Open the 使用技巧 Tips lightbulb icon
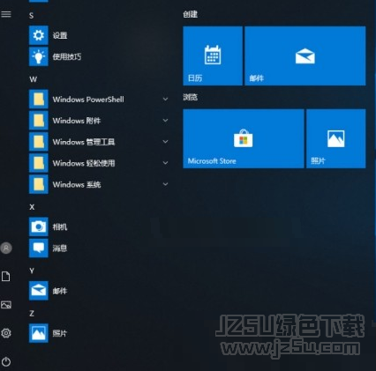 [39, 56]
